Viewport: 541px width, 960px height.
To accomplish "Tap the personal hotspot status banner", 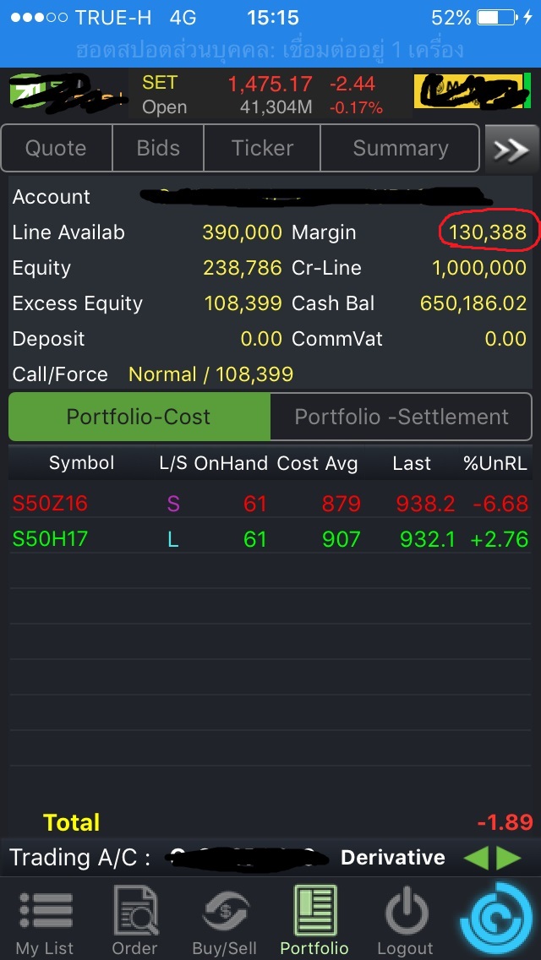I will coord(270,49).
